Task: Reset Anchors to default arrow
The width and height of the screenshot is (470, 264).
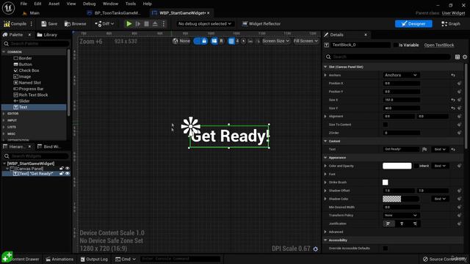Action: [x=453, y=75]
